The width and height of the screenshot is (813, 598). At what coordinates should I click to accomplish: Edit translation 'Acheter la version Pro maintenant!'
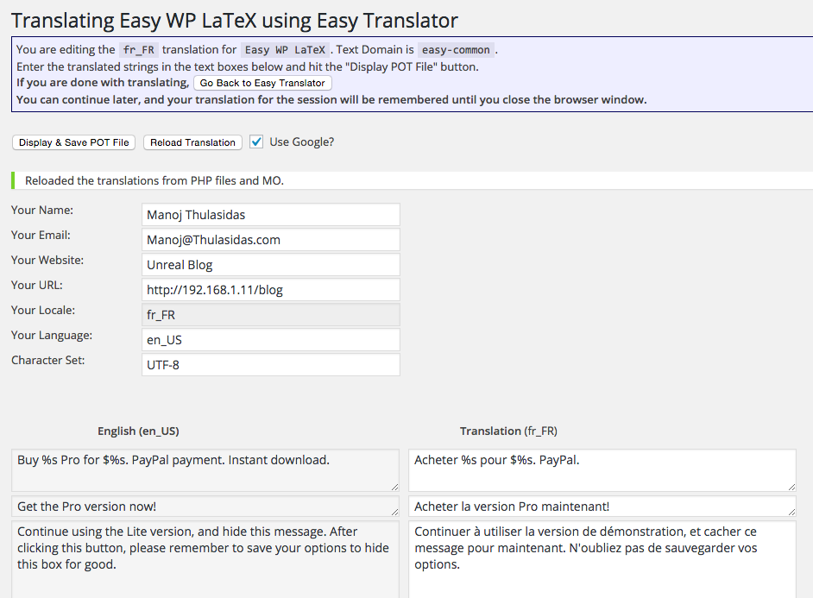click(x=602, y=507)
